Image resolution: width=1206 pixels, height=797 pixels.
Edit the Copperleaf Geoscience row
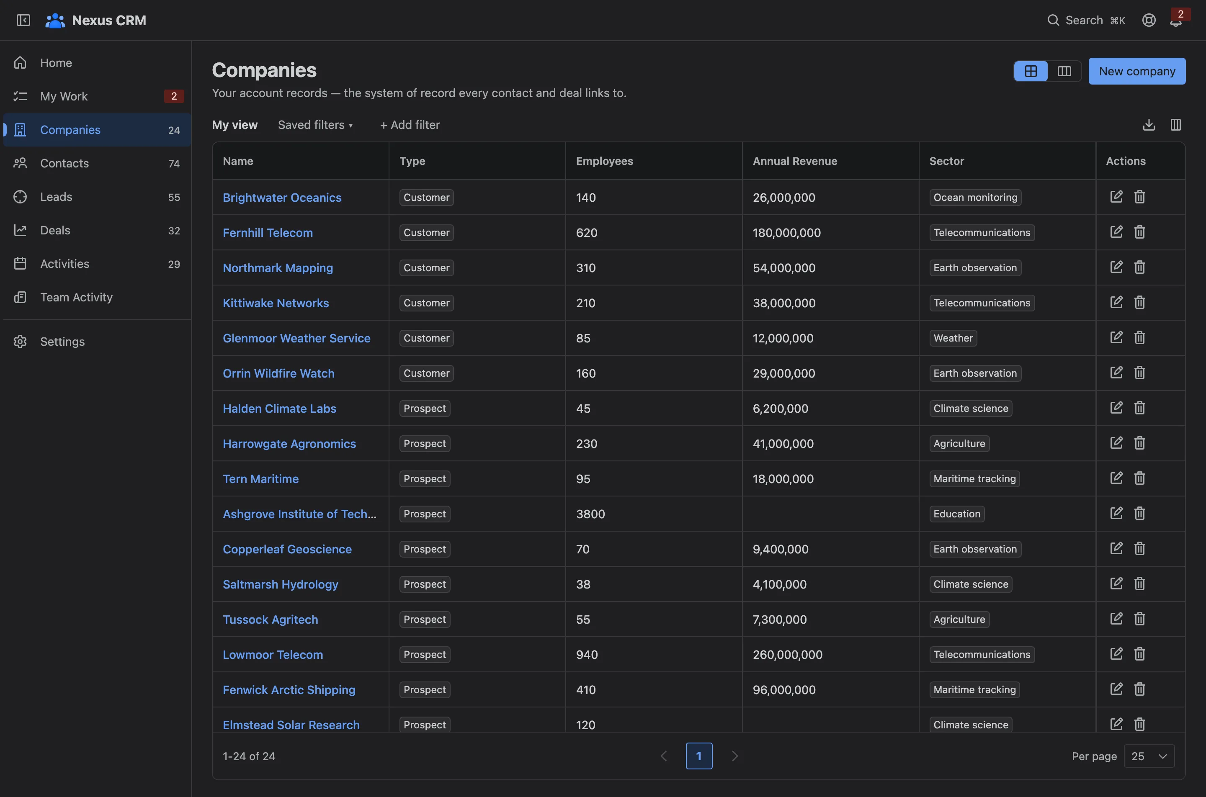coord(1116,548)
